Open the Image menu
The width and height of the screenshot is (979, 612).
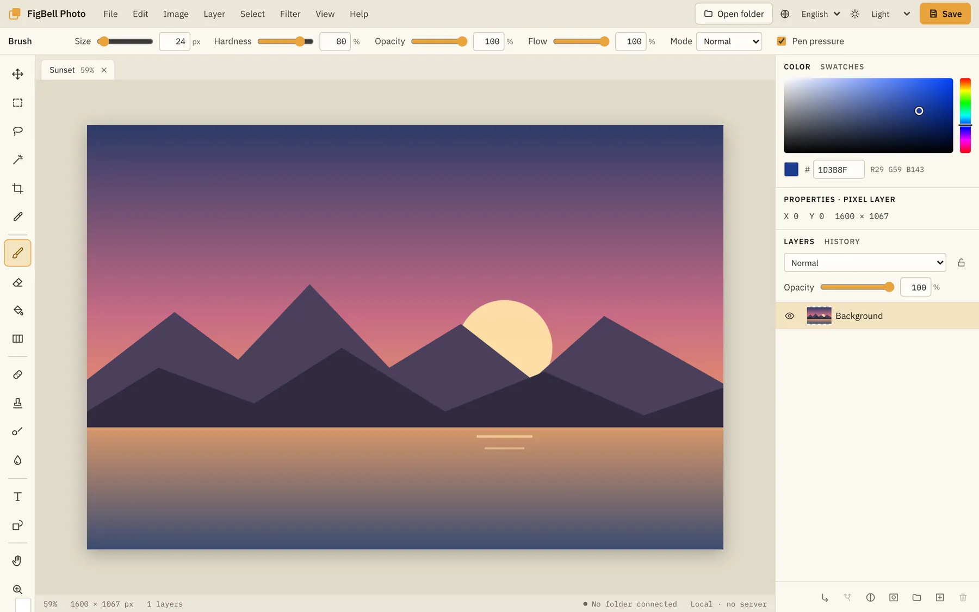176,14
